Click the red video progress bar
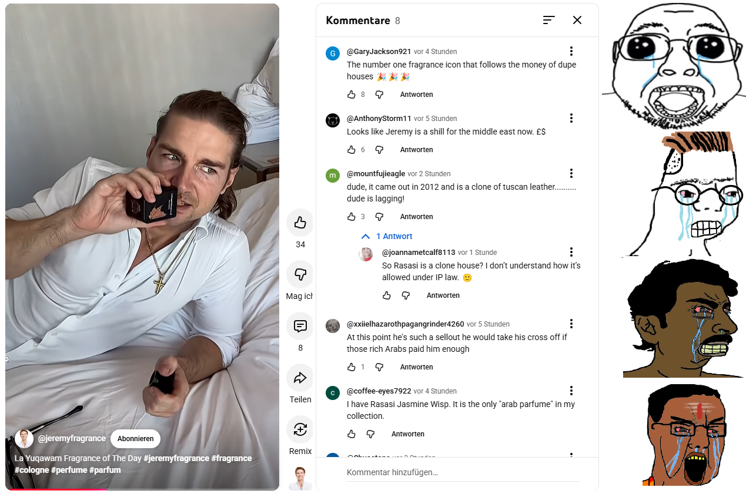746x494 pixels. coord(58,489)
